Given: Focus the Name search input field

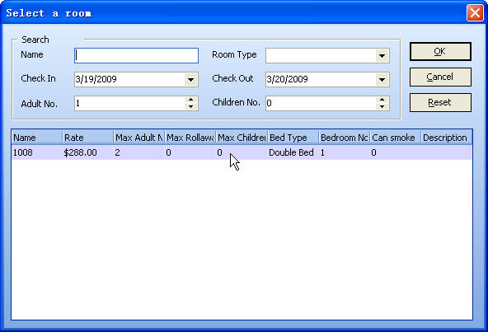Looking at the screenshot, I should (136, 55).
